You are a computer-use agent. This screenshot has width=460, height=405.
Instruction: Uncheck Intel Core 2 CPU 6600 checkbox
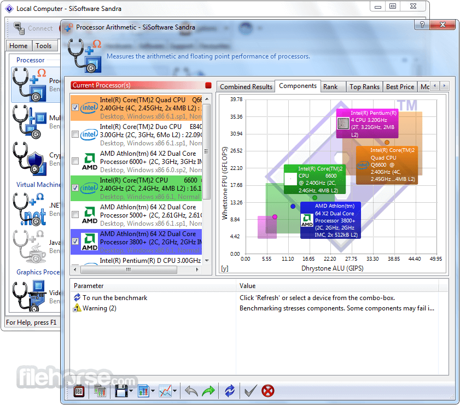pos(75,188)
